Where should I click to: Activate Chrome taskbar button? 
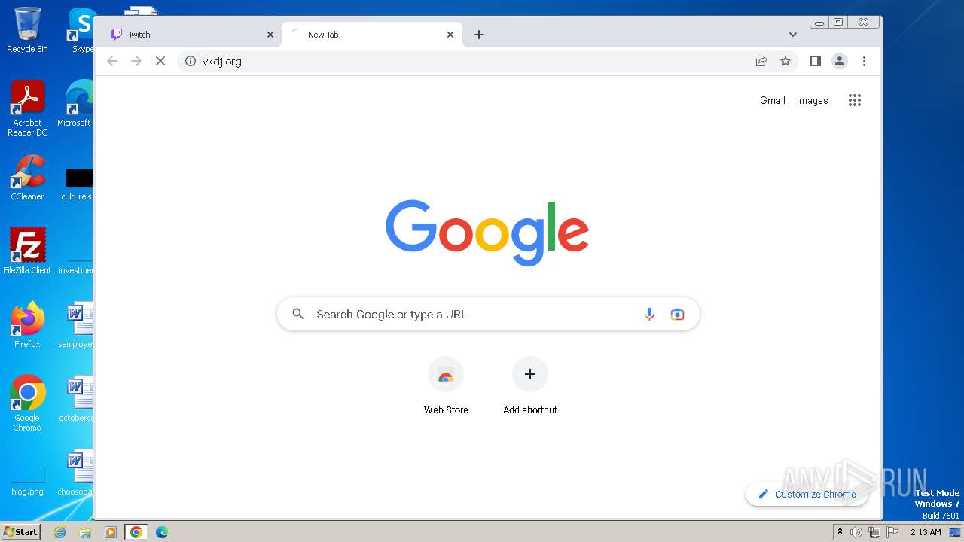[136, 532]
